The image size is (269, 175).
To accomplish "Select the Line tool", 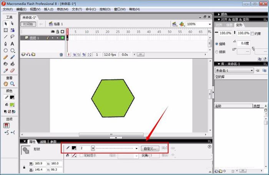I will [6, 37].
